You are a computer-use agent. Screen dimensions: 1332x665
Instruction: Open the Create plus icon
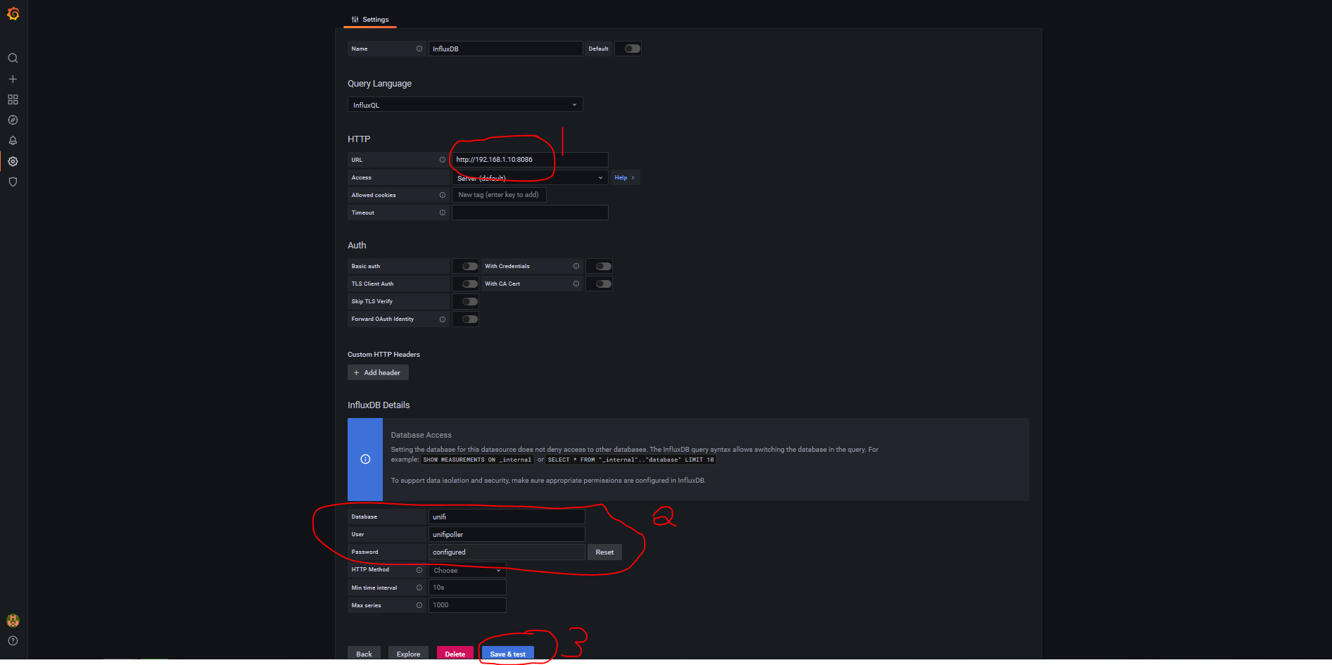(x=13, y=79)
